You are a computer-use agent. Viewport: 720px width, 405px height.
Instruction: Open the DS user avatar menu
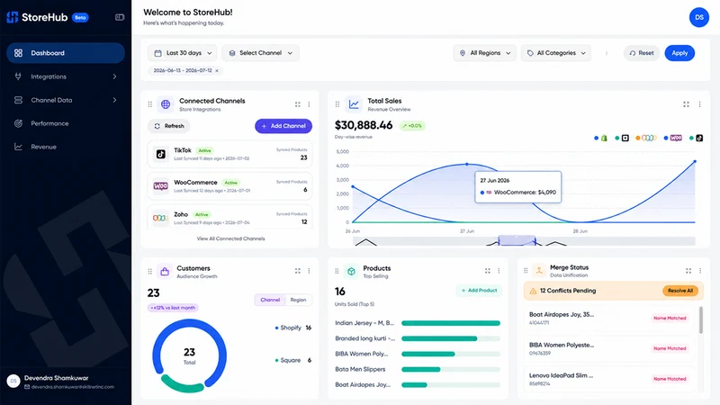coord(699,17)
